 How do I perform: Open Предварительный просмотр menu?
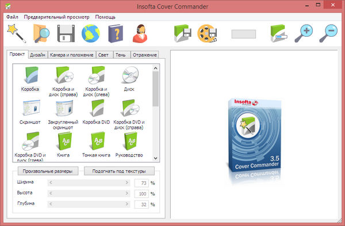coord(56,17)
